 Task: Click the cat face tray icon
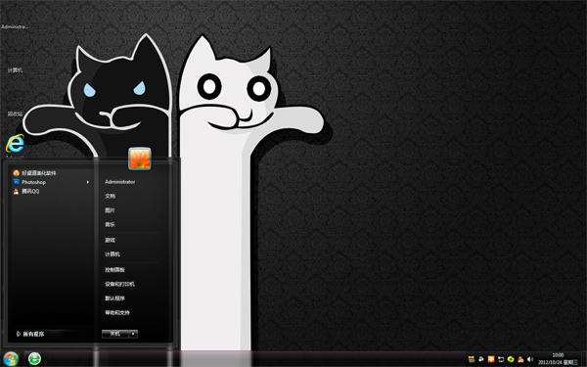[x=472, y=359]
